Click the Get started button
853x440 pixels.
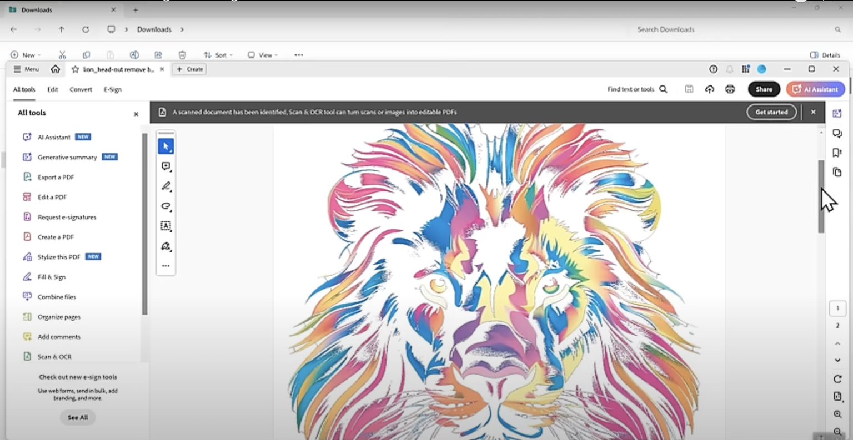coord(771,112)
